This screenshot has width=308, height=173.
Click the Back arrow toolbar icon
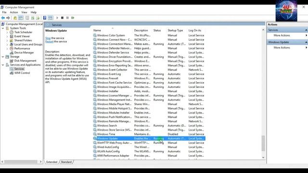coord(3,18)
